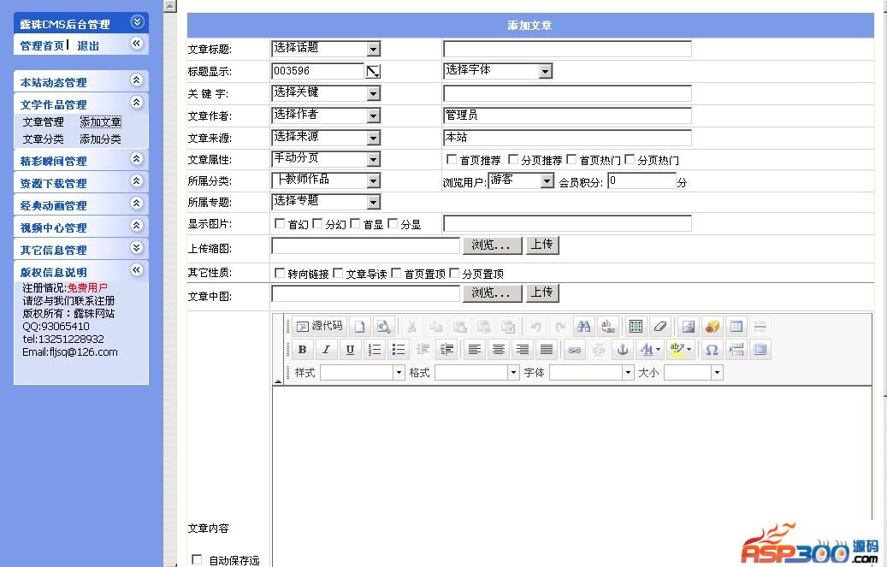The height and width of the screenshot is (567, 887).
Task: Enable the 转向链接 checkbox
Action: click(x=280, y=273)
